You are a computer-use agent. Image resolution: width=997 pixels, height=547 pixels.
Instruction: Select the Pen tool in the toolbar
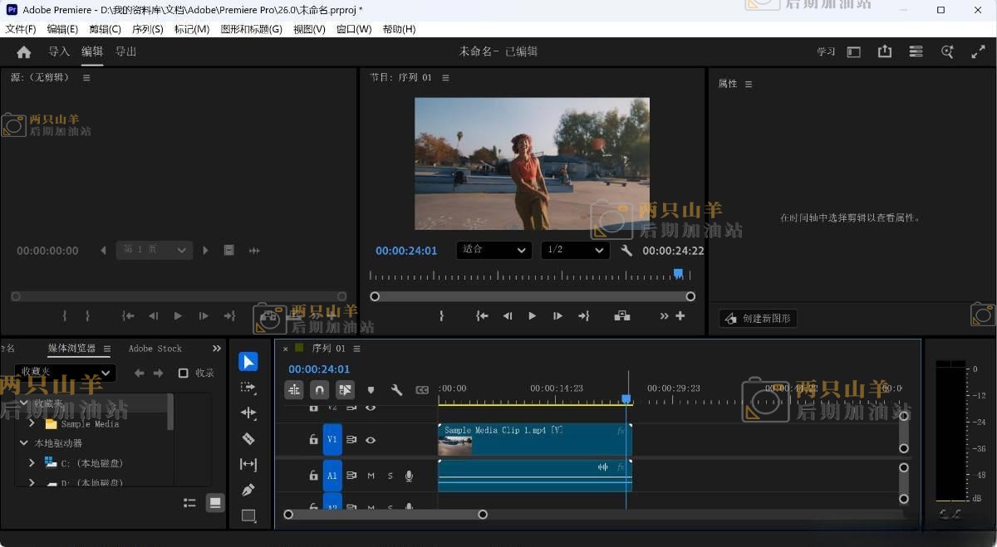pos(248,490)
